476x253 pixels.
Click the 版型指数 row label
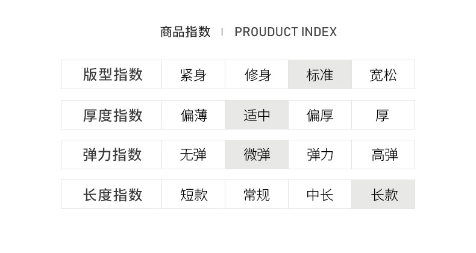(113, 75)
